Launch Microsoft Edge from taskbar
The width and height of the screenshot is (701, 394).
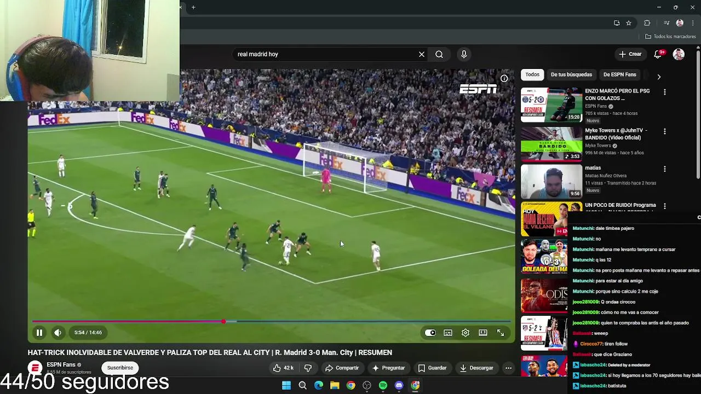pyautogui.click(x=318, y=385)
